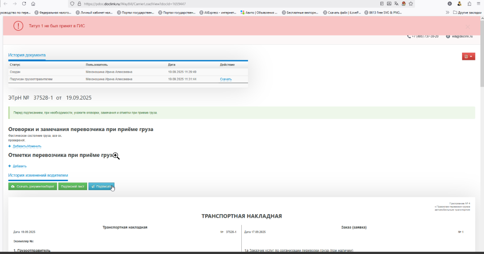Open the Авито | Объявления bookmark
This screenshot has width=484, height=254.
pos(259,13)
